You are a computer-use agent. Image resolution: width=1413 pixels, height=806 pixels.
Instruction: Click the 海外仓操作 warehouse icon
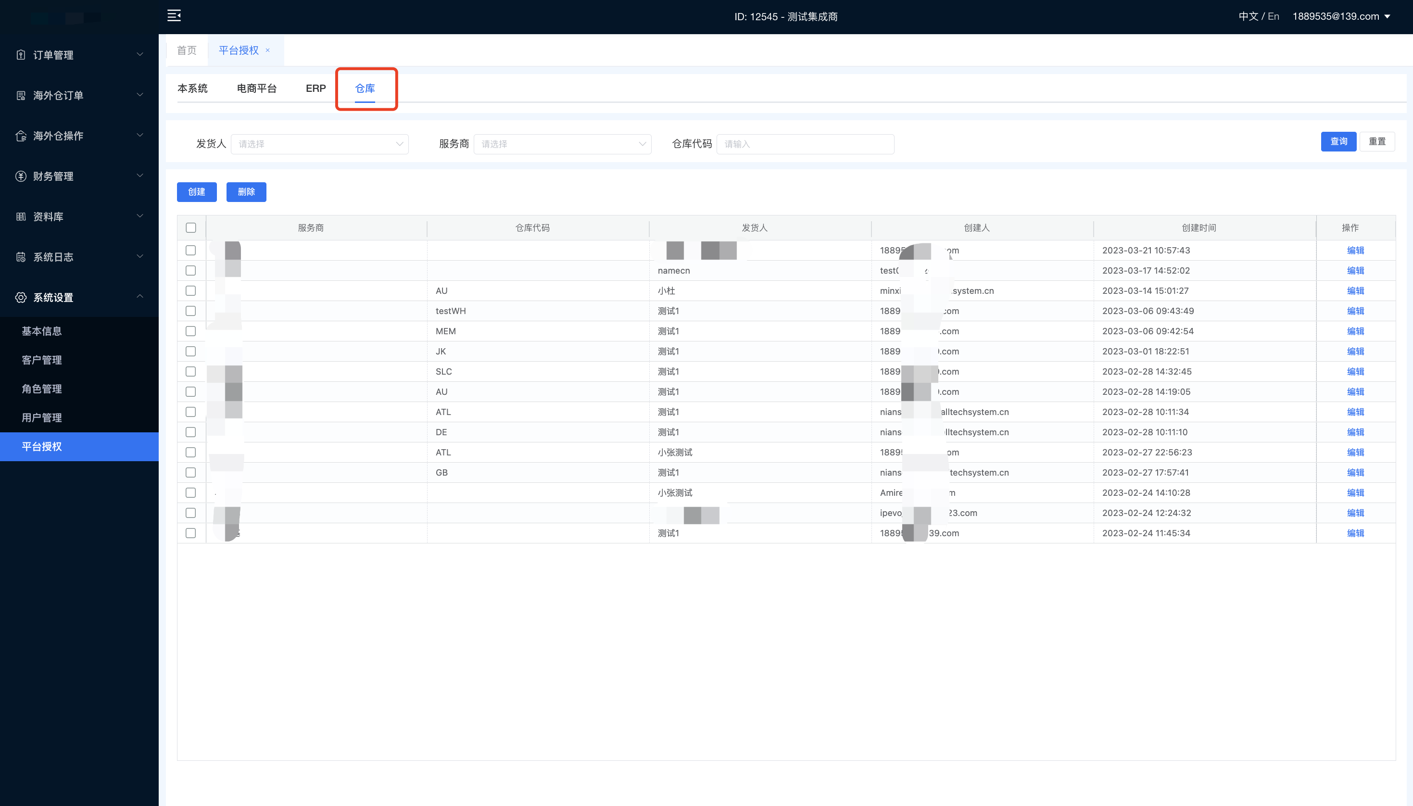click(21, 136)
